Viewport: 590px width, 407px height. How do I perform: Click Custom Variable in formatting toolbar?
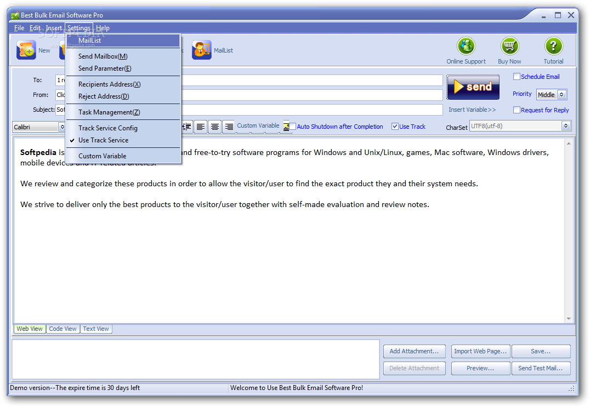point(258,125)
